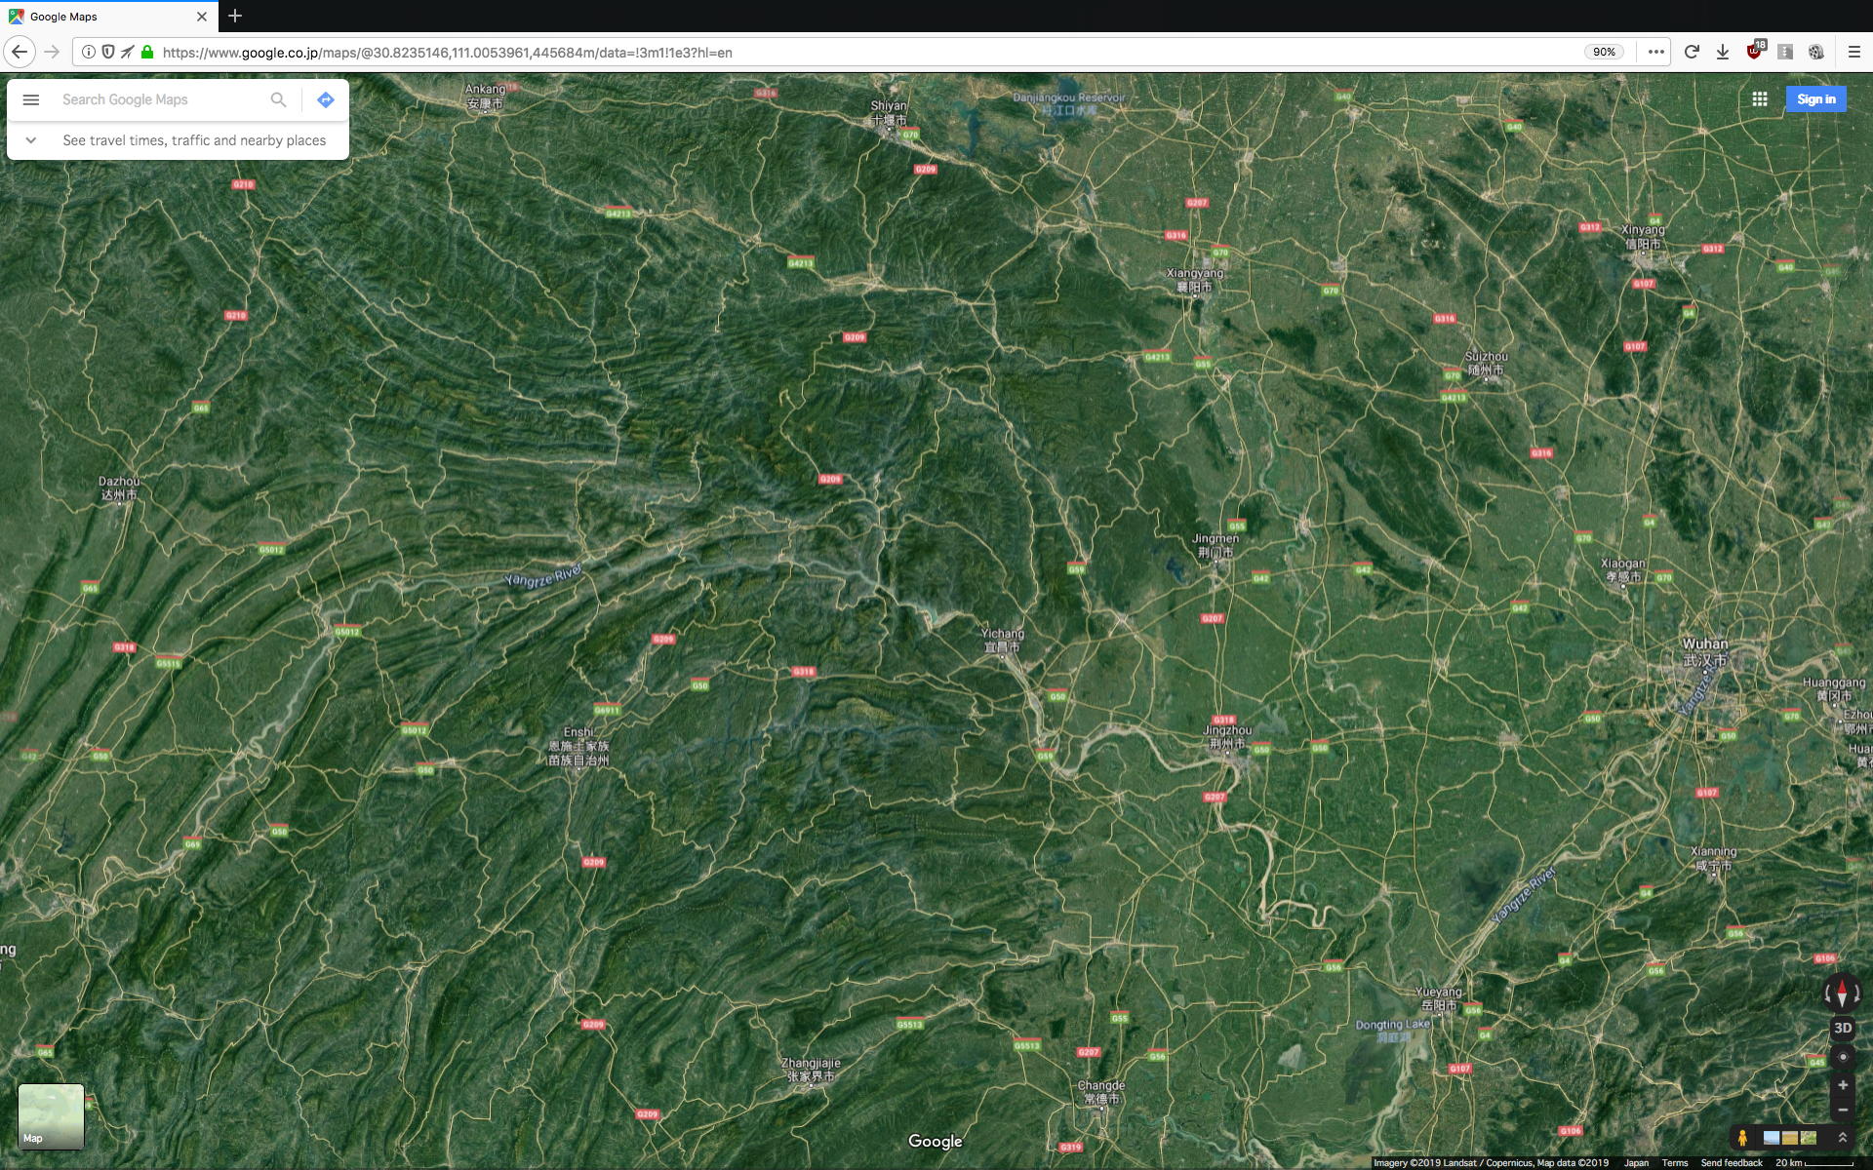The image size is (1873, 1170).
Task: Open the Google apps grid
Action: point(1760,99)
